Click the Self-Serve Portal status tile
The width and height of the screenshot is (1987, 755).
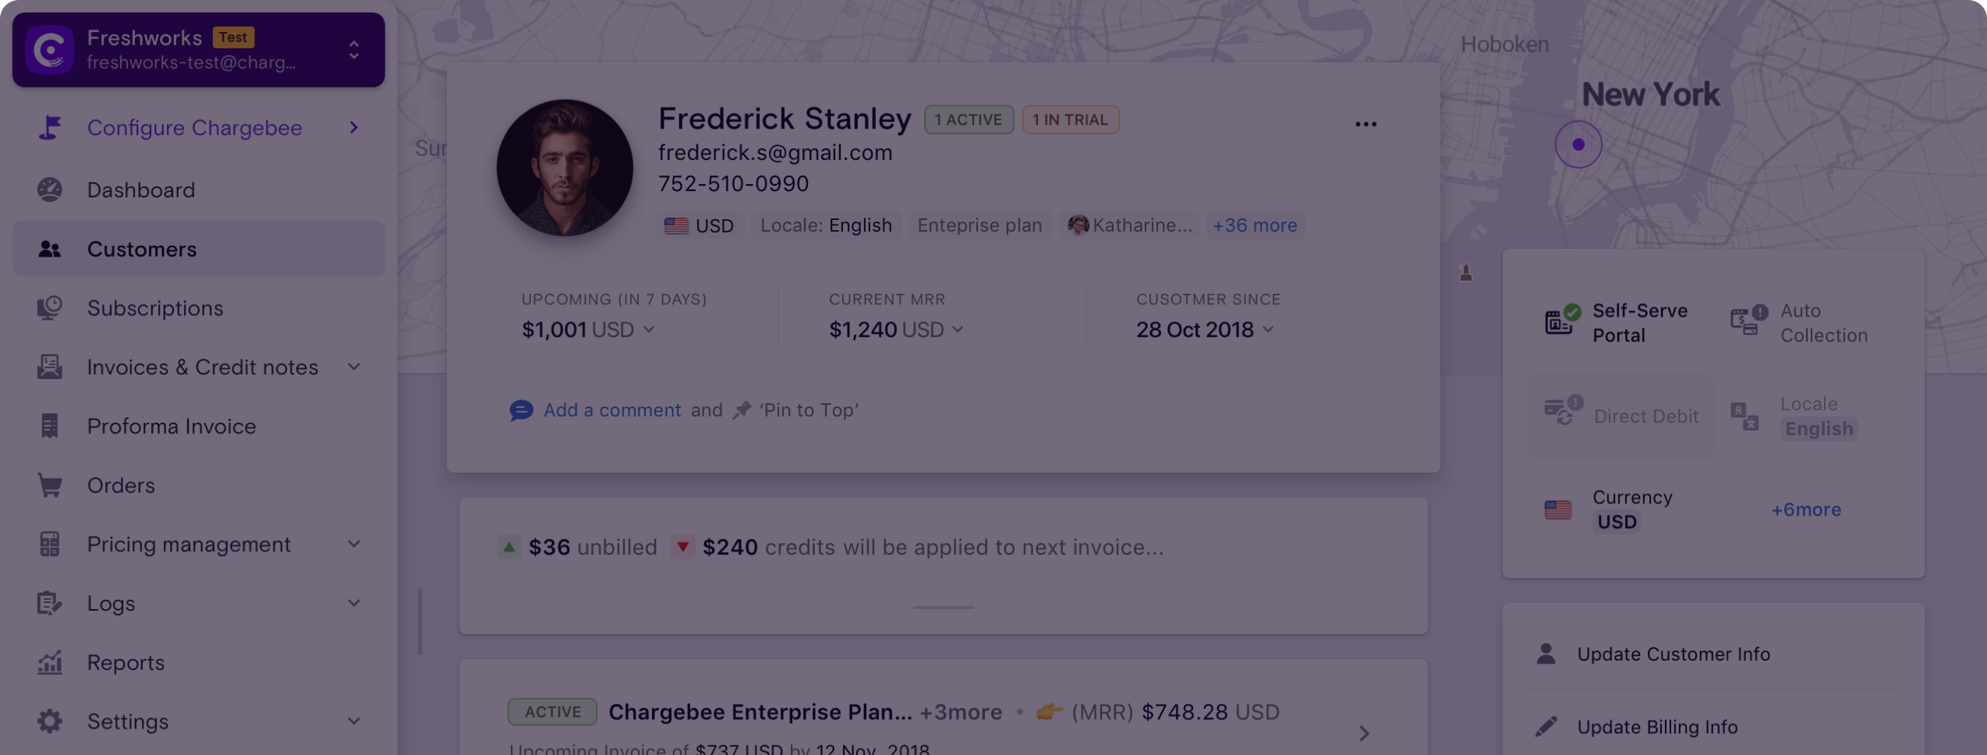point(1618,323)
